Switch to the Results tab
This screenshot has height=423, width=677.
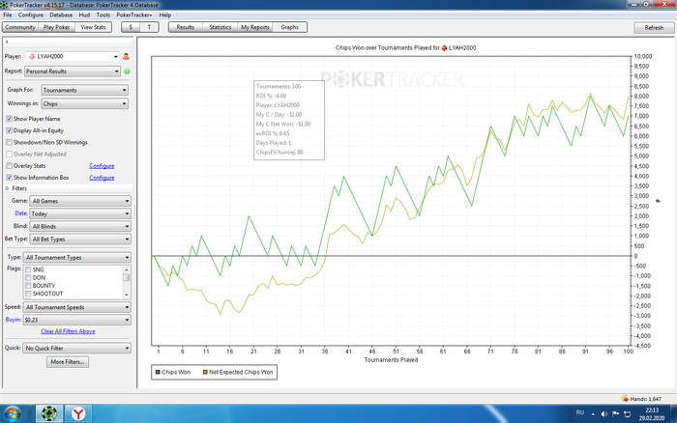point(186,27)
